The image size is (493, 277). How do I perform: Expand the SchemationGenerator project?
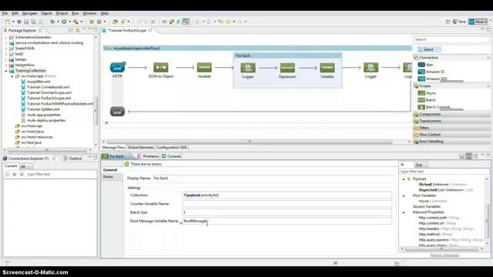pos(5,38)
